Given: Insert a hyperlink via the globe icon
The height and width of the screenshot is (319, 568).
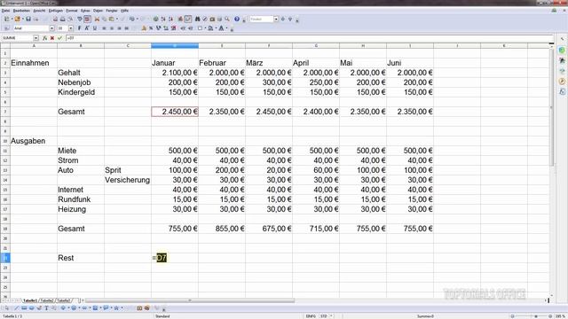Looking at the screenshot, I should click(156, 19).
